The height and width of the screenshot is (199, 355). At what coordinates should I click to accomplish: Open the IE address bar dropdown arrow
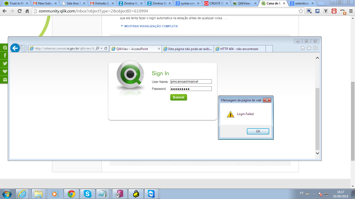tap(101, 48)
